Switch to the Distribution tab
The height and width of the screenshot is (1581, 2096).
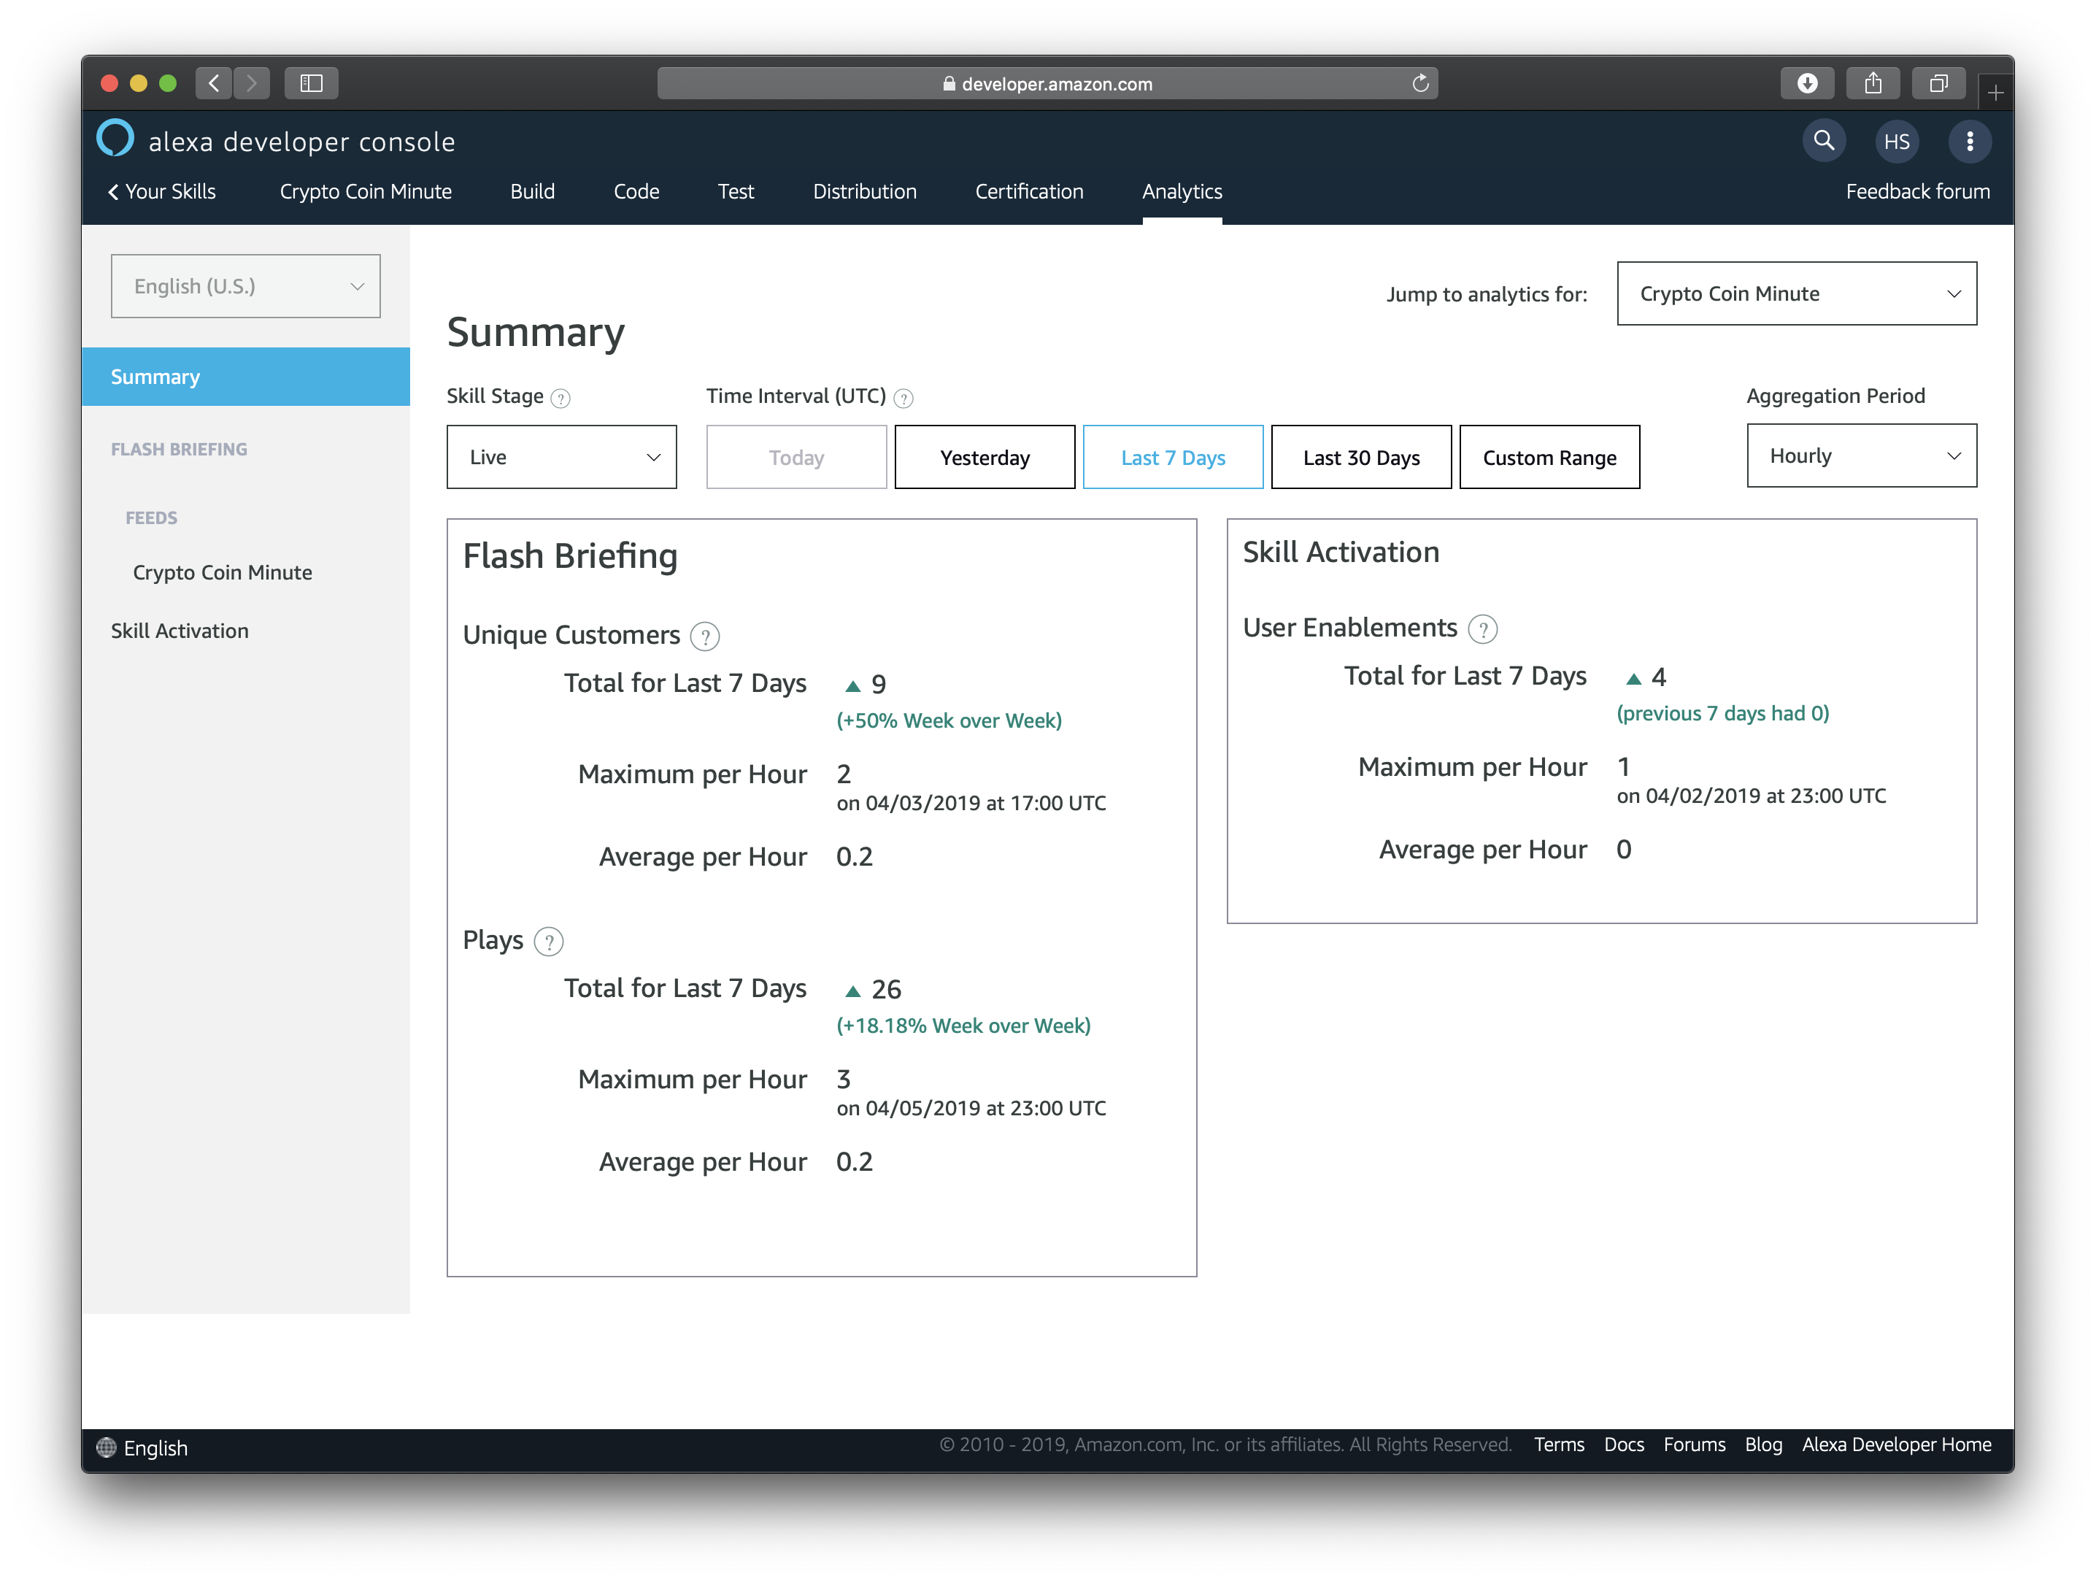pos(864,191)
